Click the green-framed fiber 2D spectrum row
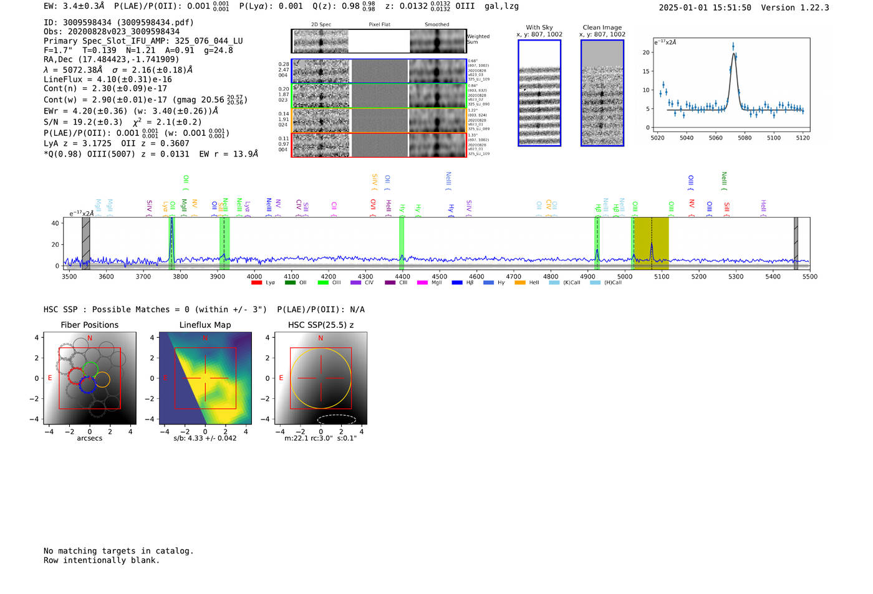Image resolution: width=873 pixels, height=594 pixels. pos(379,95)
